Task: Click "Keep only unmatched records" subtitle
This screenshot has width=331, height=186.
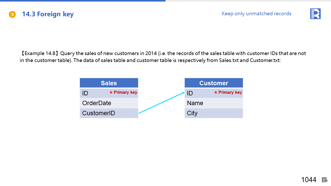Action: pos(256,14)
